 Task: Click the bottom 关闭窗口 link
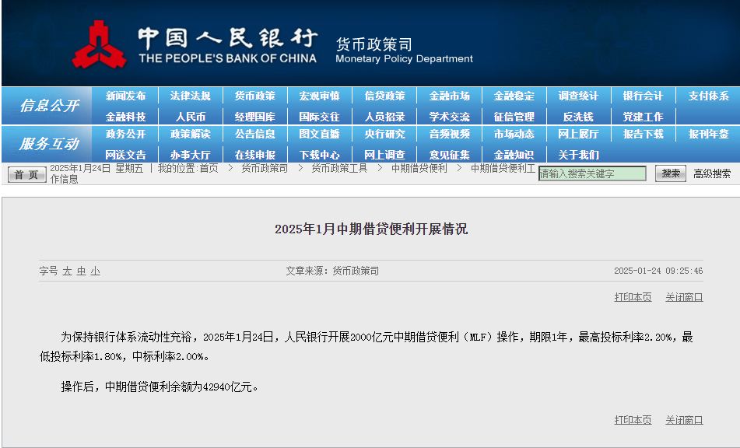[x=684, y=420]
